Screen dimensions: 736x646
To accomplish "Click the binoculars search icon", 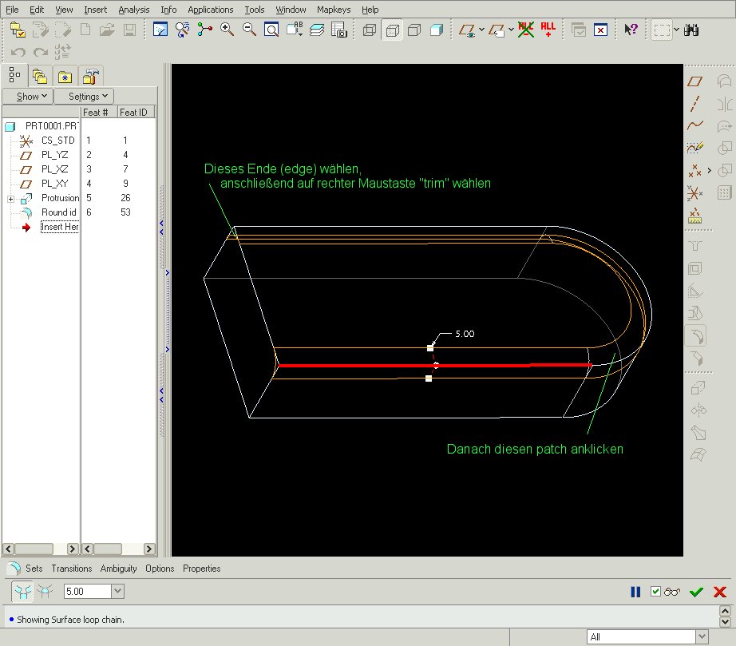I will click(x=691, y=30).
